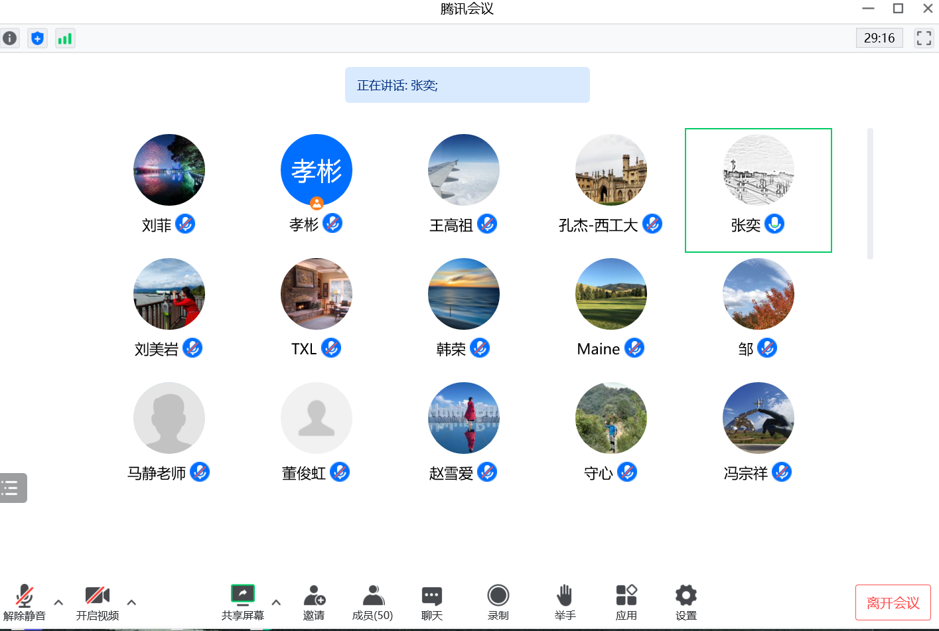This screenshot has width=939, height=631.
Task: Leave the meeting (离开会议)
Action: click(893, 602)
